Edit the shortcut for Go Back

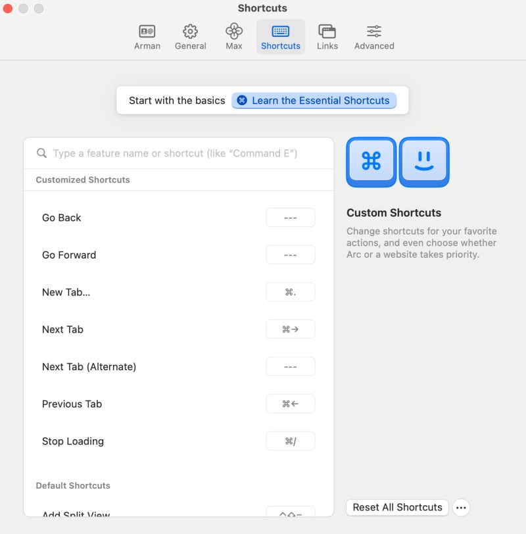point(290,217)
